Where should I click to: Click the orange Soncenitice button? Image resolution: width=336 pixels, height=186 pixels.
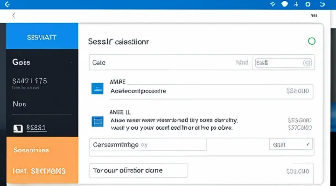tap(42, 150)
